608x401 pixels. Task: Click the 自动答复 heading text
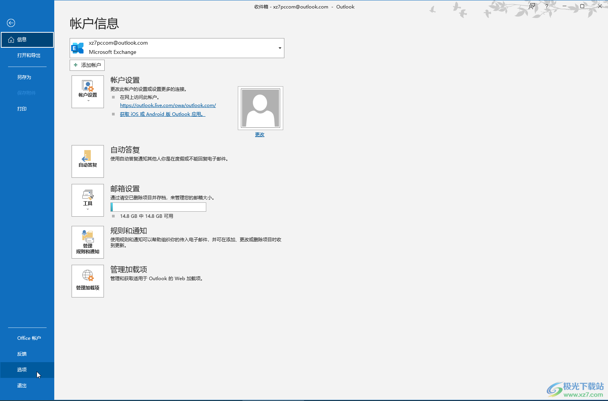pos(125,150)
